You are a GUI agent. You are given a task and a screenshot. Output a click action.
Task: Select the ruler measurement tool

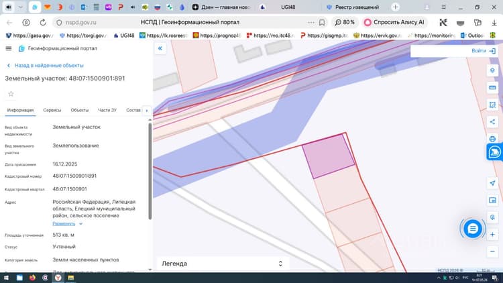tap(492, 87)
